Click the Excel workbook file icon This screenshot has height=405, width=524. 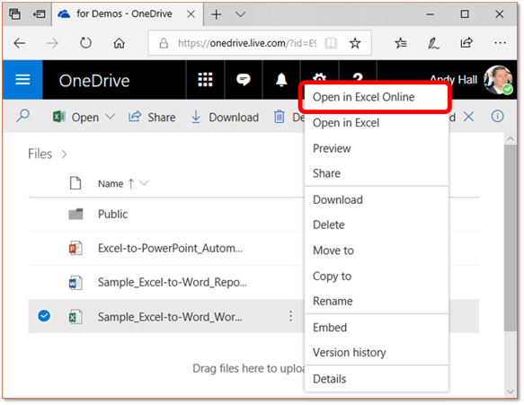75,316
